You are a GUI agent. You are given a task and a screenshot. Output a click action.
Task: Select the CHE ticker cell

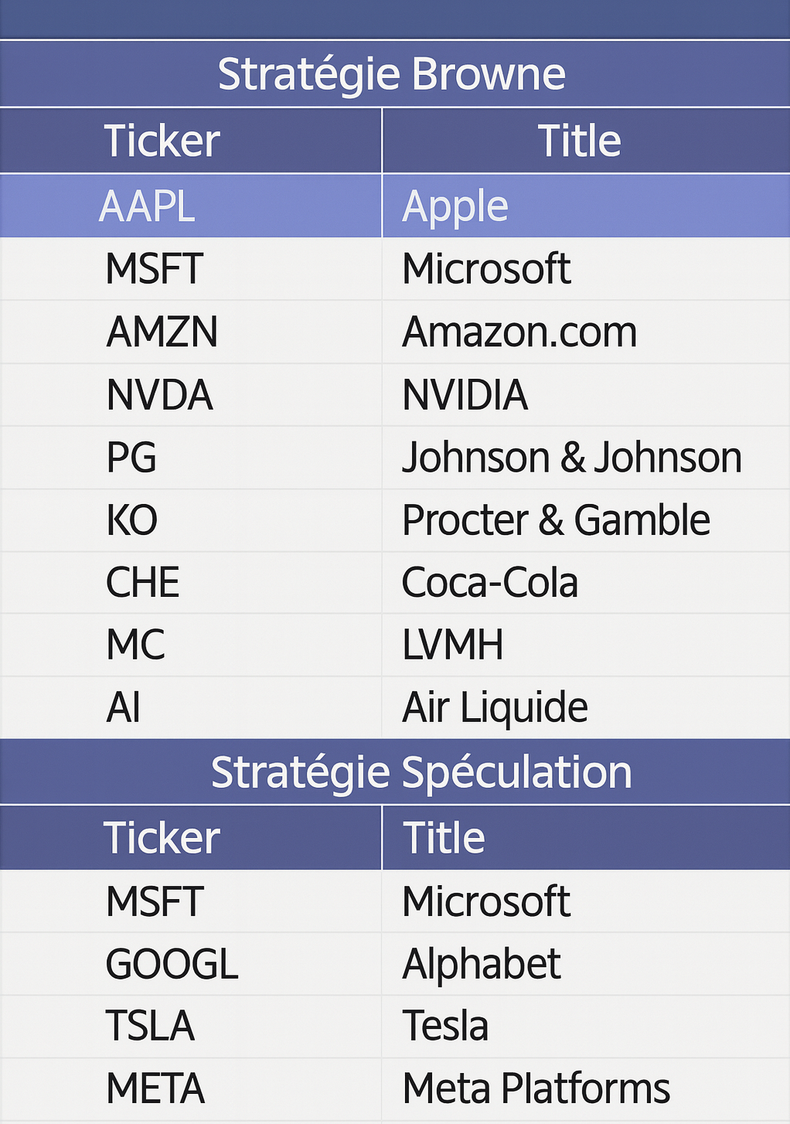click(143, 582)
